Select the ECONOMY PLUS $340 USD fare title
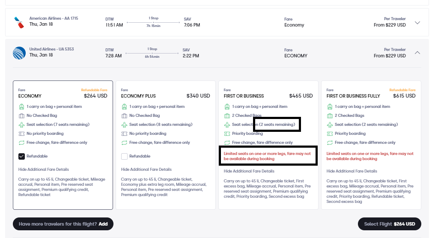Image resolution: width=432 pixels, height=238 pixels. click(138, 96)
